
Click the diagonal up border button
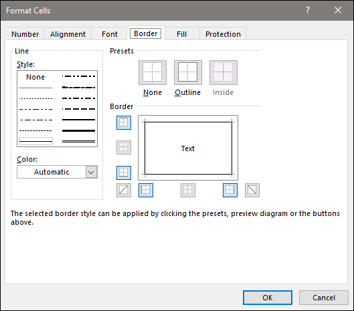(124, 190)
